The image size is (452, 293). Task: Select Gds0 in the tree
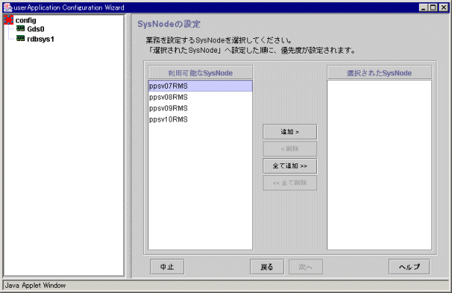[x=36, y=29]
